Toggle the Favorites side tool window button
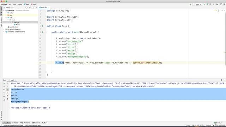Viewport: 226px width, 127px height. click(1, 115)
